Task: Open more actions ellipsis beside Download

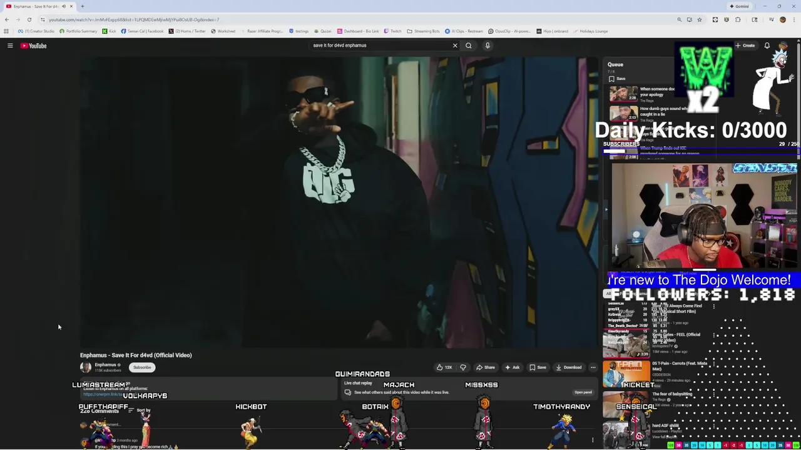Action: pyautogui.click(x=593, y=367)
